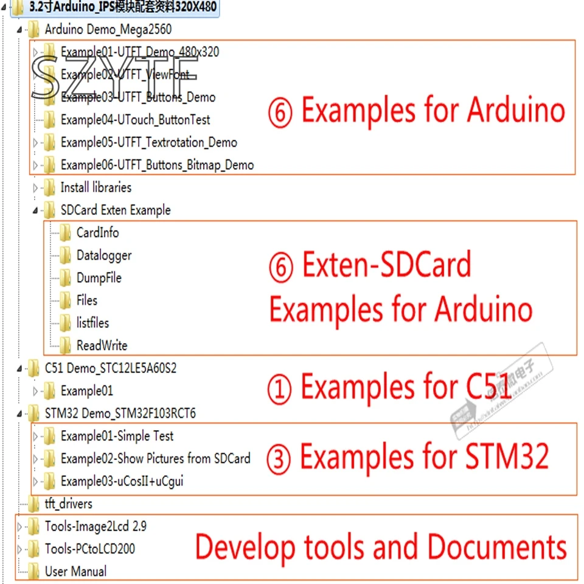Click the User Manual folder icon
The height and width of the screenshot is (584, 584).
(x=33, y=571)
